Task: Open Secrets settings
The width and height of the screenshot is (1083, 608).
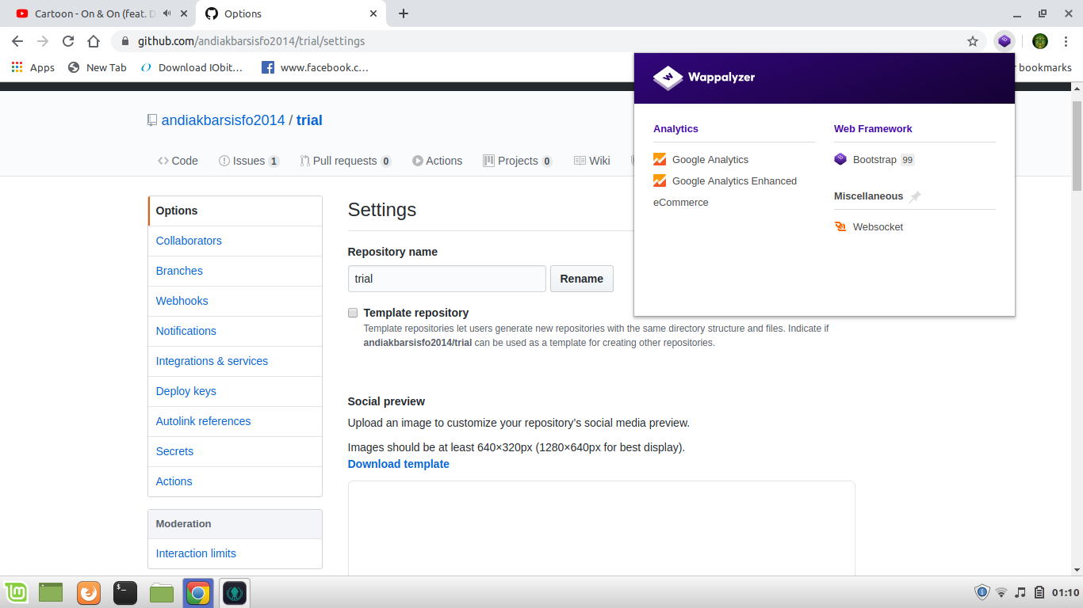Action: [235, 451]
